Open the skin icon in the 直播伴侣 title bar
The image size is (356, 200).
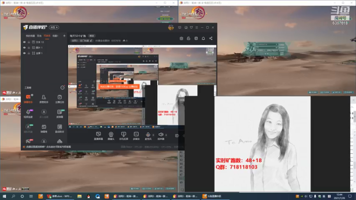pos(191,28)
